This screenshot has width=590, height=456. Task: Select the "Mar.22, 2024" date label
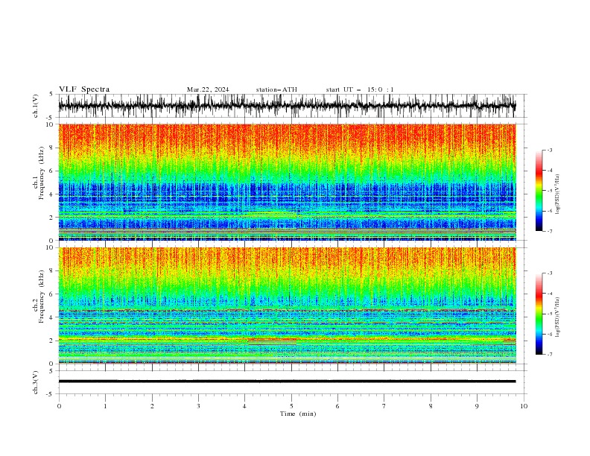coord(208,89)
